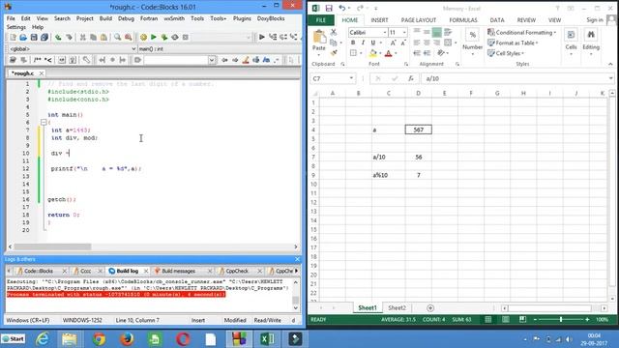Viewport: 619px width, 348px height.
Task: Click the Excel zoom slider handle
Action: click(561, 319)
